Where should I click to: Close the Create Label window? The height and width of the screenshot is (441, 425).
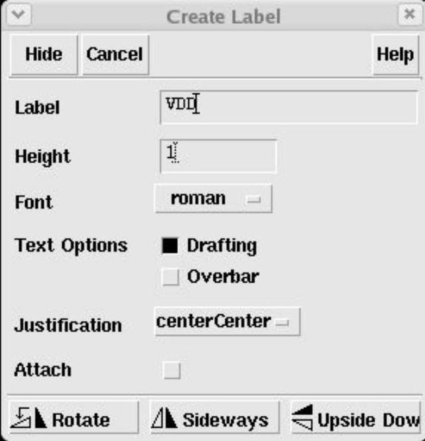pos(410,15)
